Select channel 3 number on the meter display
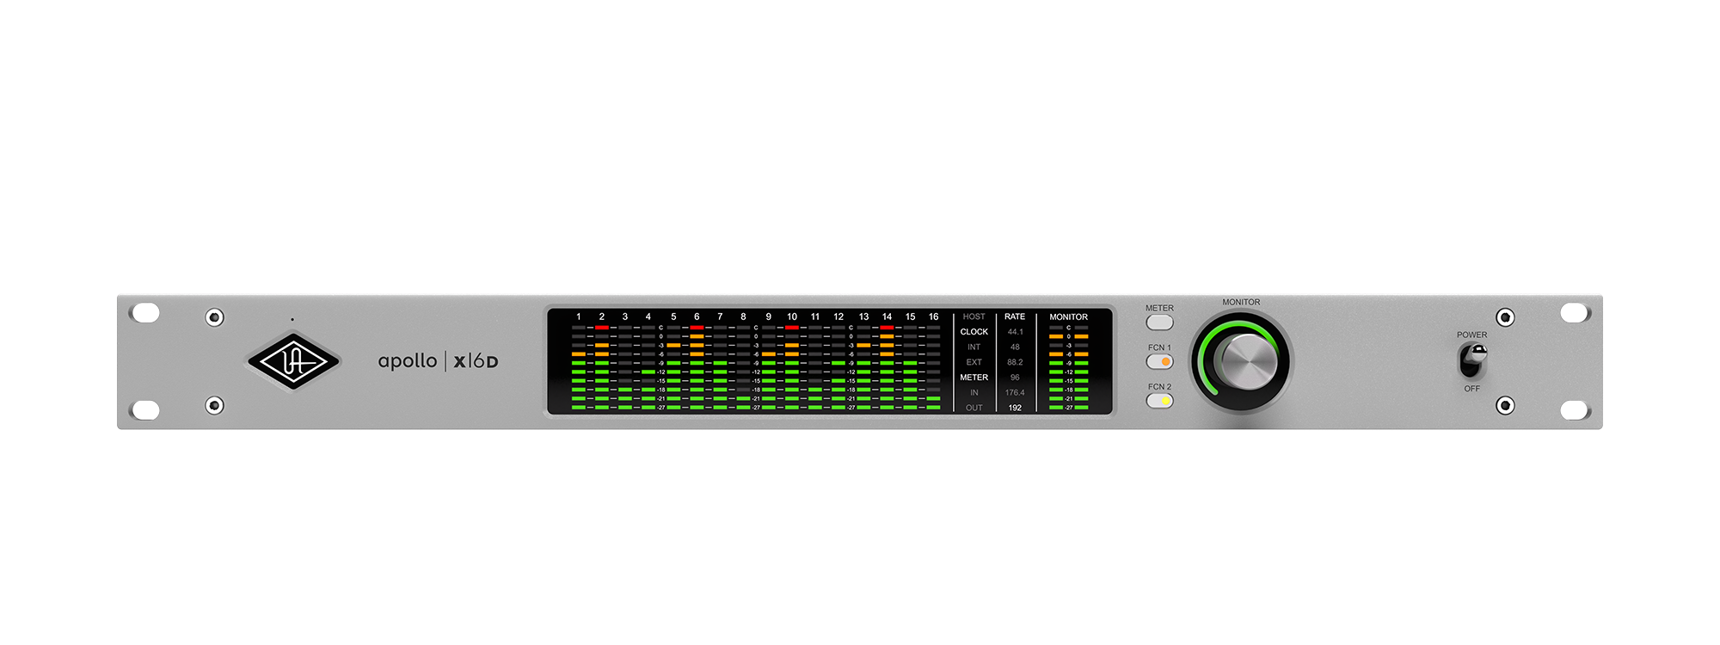The width and height of the screenshot is (1720, 645). pyautogui.click(x=625, y=316)
